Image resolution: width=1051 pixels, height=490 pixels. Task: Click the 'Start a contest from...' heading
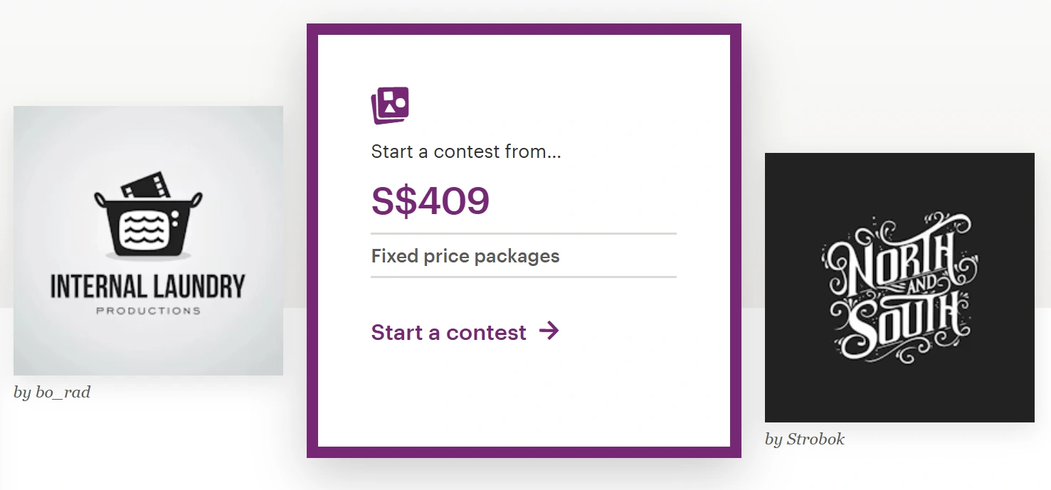466,151
